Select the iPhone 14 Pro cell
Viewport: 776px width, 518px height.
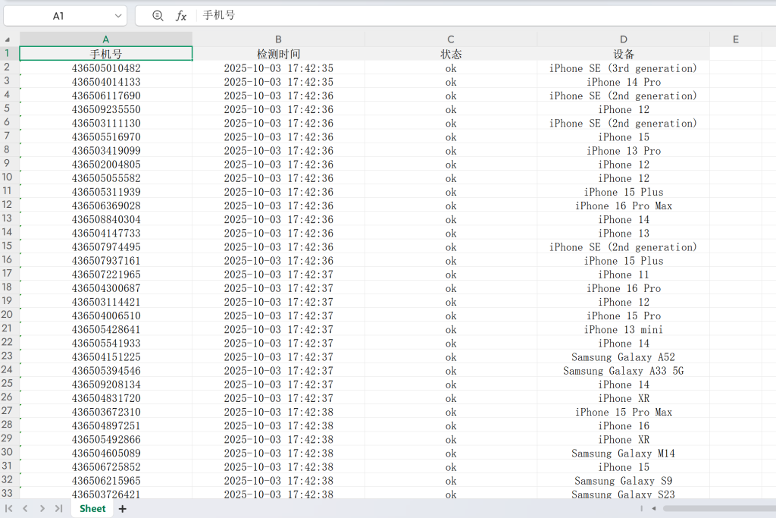pyautogui.click(x=623, y=82)
